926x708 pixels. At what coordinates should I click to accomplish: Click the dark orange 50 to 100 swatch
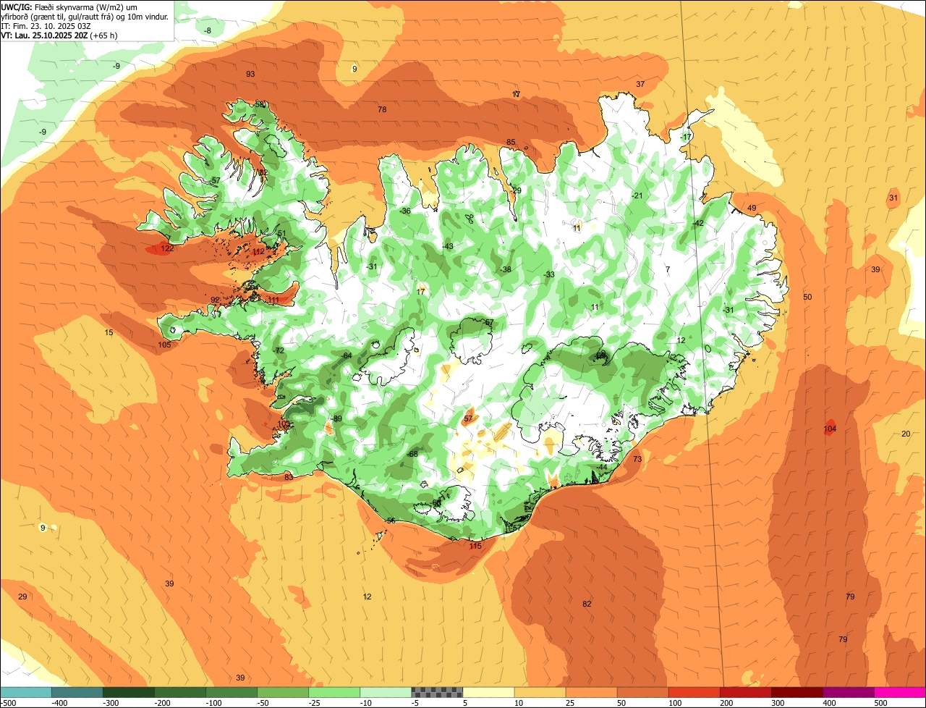click(x=642, y=692)
